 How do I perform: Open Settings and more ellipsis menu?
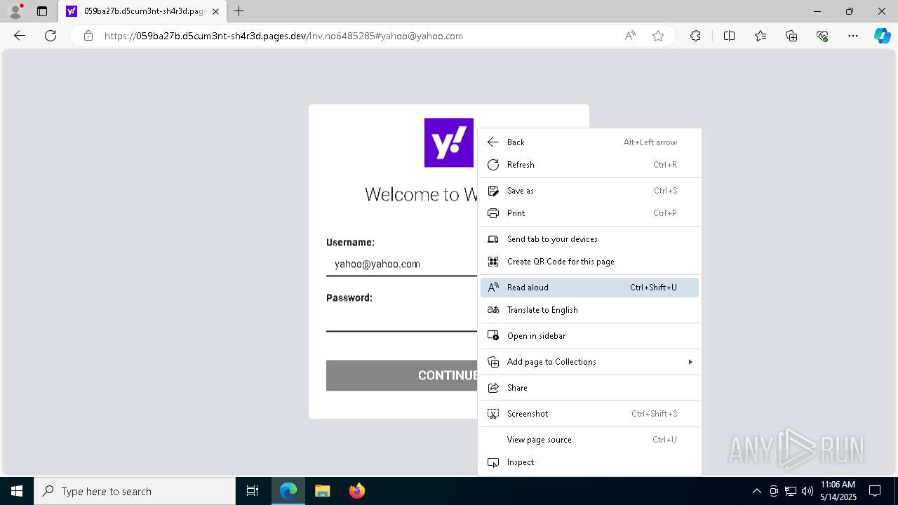point(853,36)
